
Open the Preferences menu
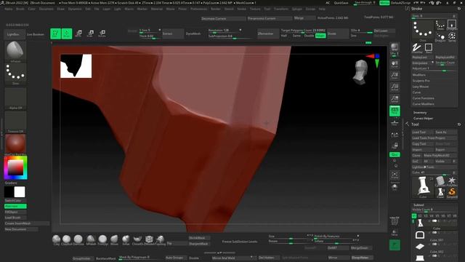[198, 9]
